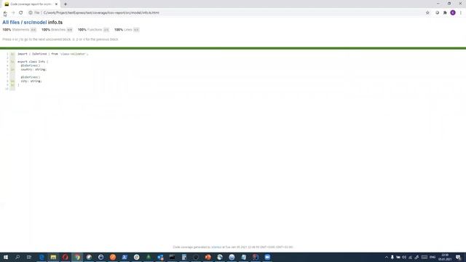Reload the coverage report page
The height and width of the screenshot is (262, 466).
21,13
